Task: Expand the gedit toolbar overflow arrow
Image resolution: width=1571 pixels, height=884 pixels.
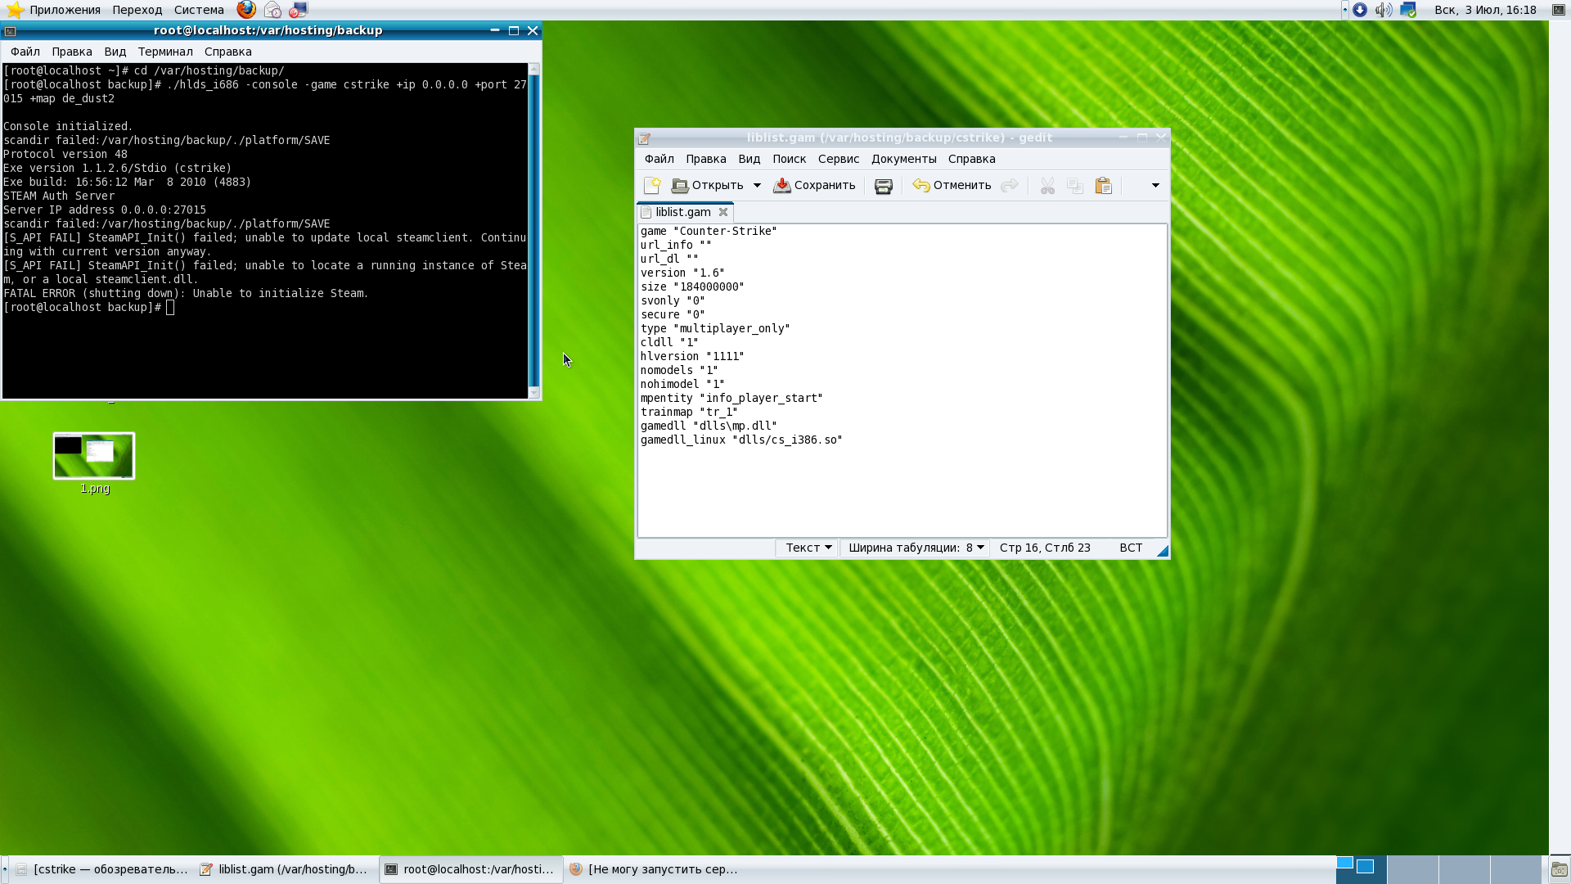Action: pyautogui.click(x=1155, y=186)
